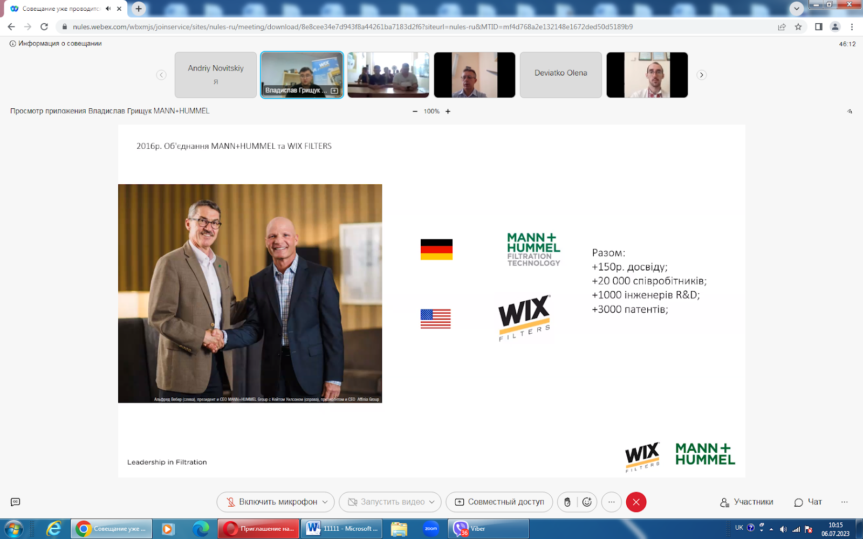Open Zoom app from taskbar
The image size is (863, 539).
(x=431, y=529)
